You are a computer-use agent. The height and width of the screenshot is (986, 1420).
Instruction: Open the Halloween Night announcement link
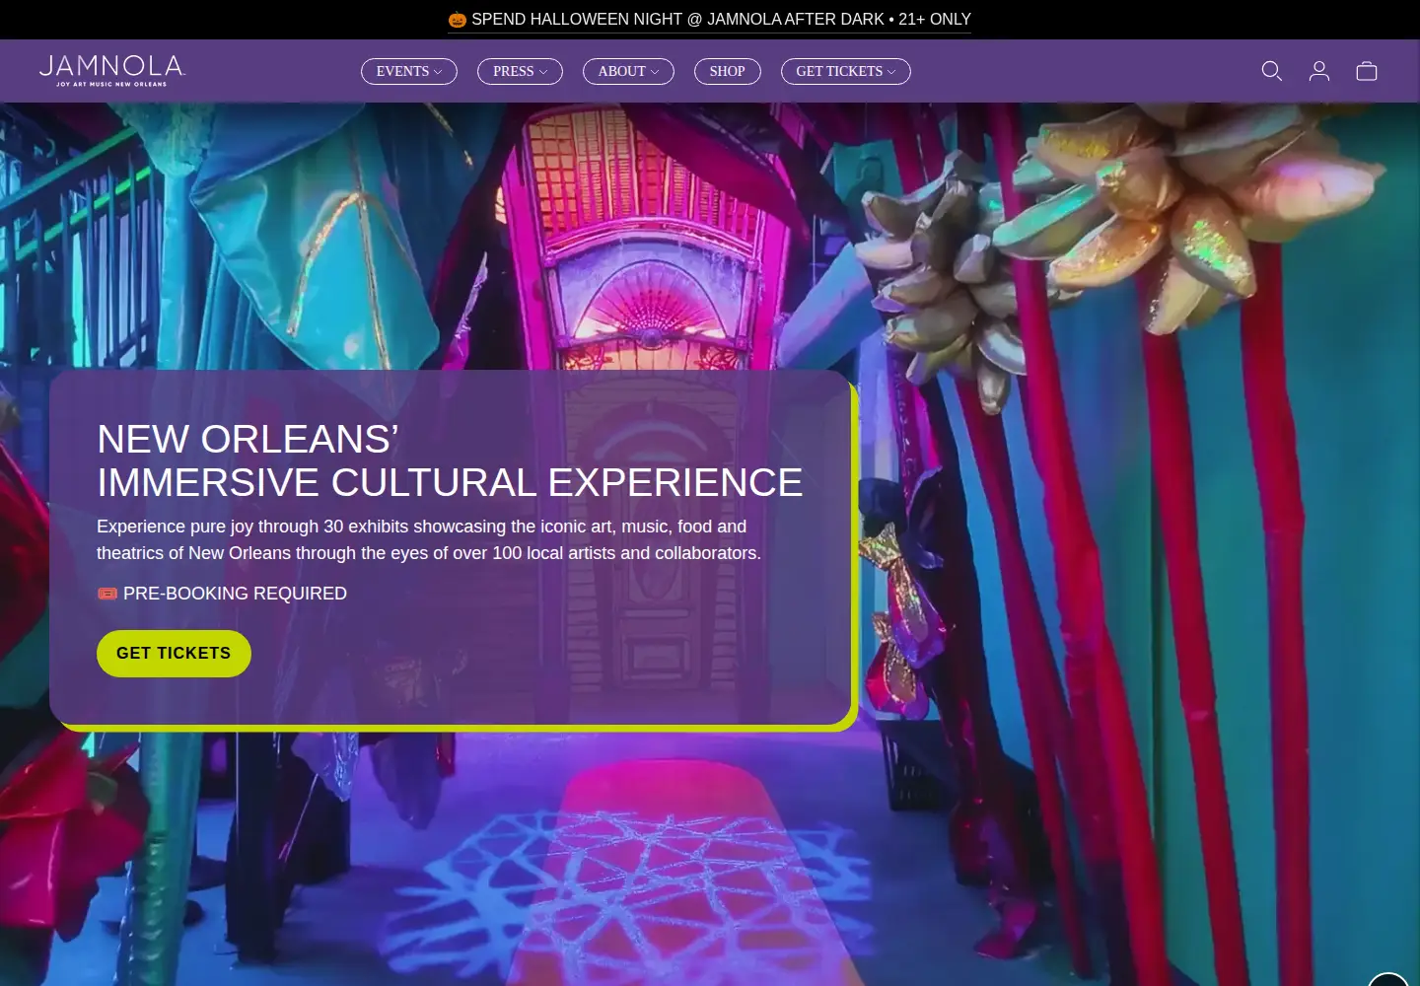pos(709,19)
